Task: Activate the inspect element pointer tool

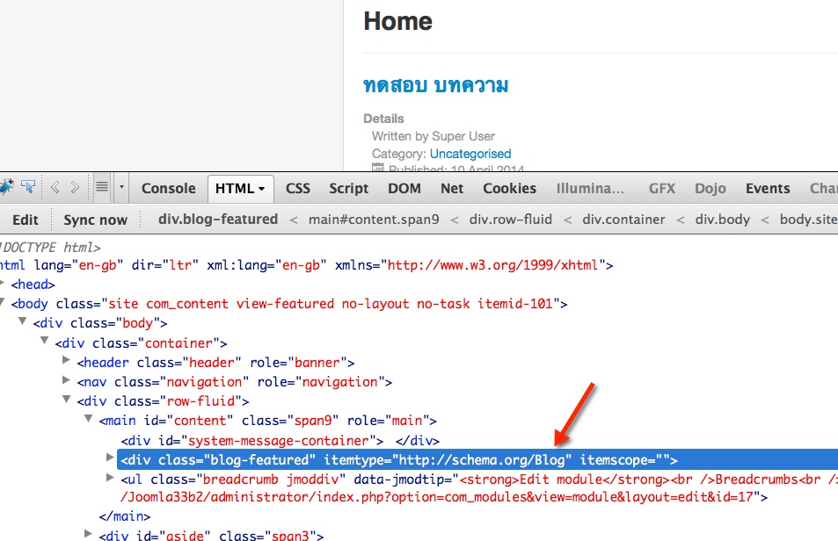Action: pyautogui.click(x=28, y=187)
